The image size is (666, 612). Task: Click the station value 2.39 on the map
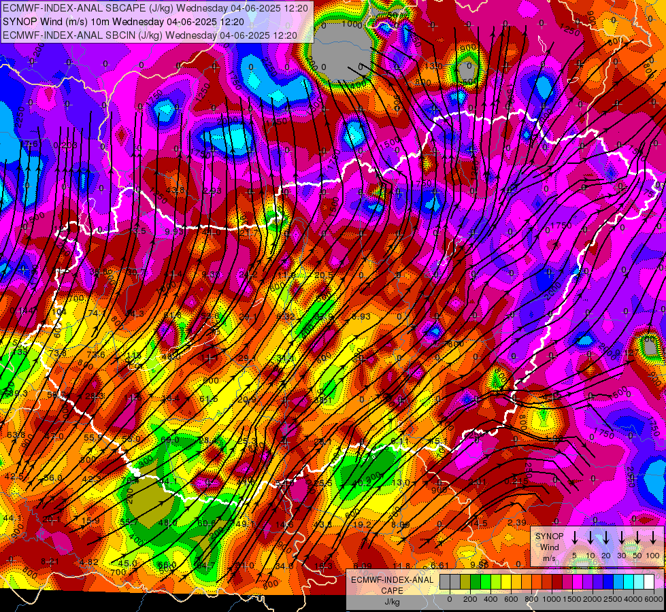(517, 522)
